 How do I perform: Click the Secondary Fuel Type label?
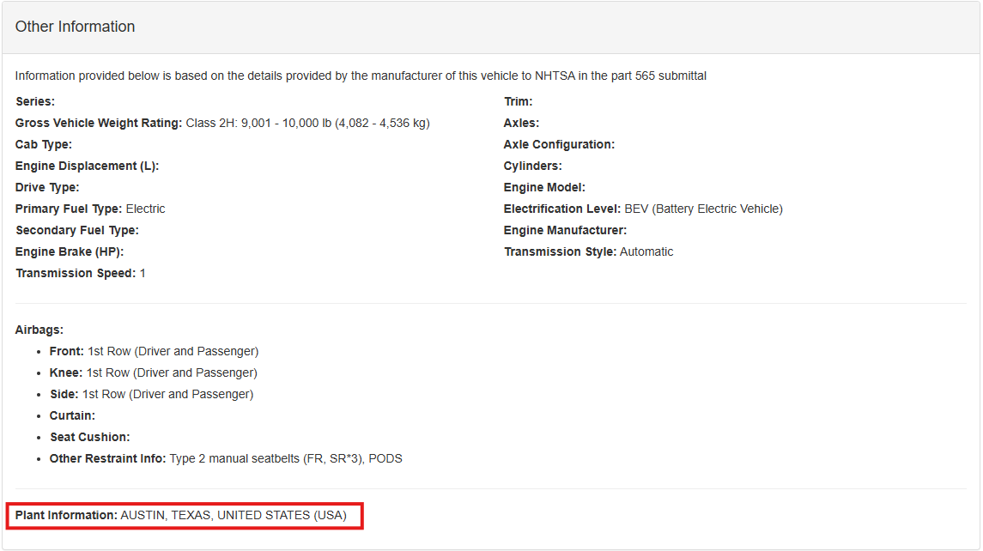point(76,230)
